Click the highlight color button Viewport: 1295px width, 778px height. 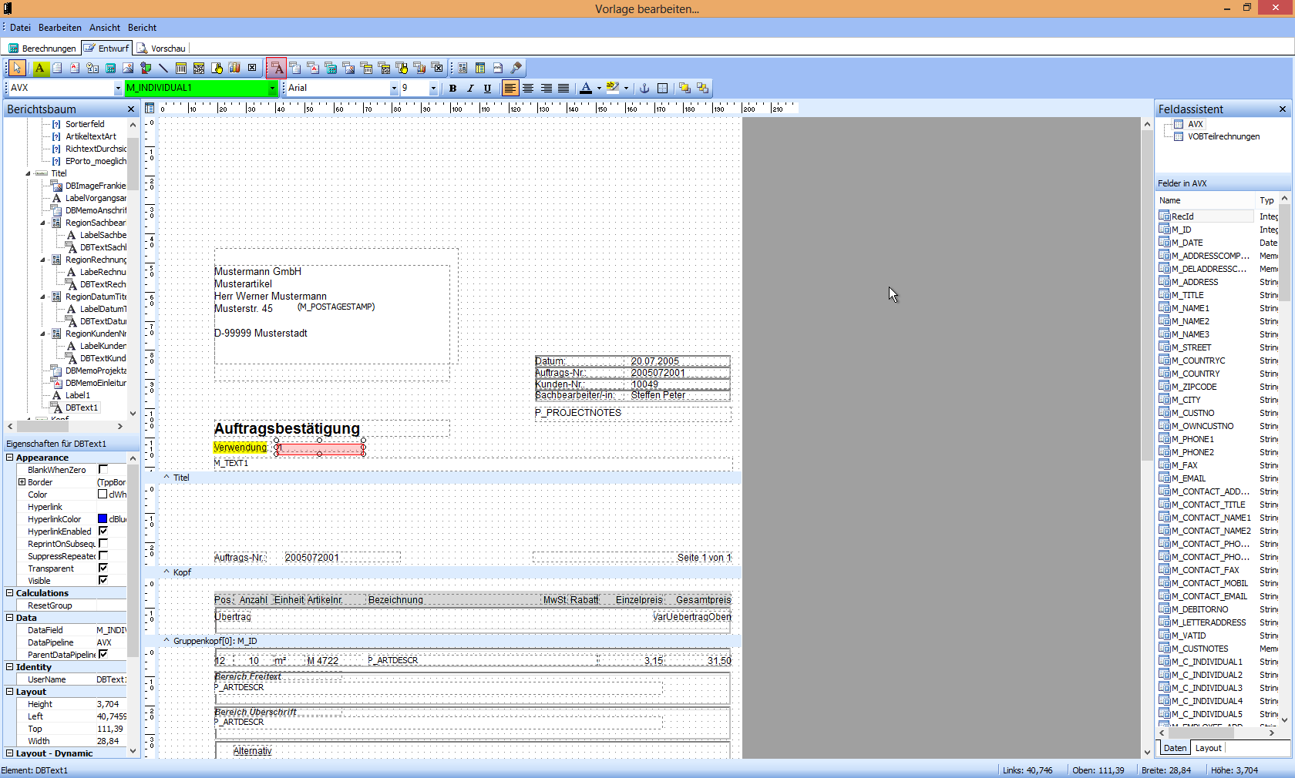(613, 89)
